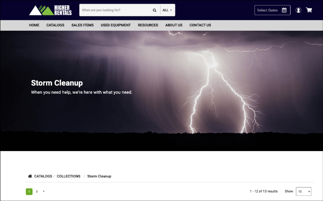Open the HOME menu item
This screenshot has height=201, width=323.
point(34,25)
